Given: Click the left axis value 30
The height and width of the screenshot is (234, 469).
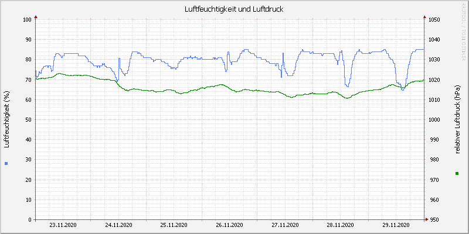Looking at the screenshot, I should click(28, 160).
